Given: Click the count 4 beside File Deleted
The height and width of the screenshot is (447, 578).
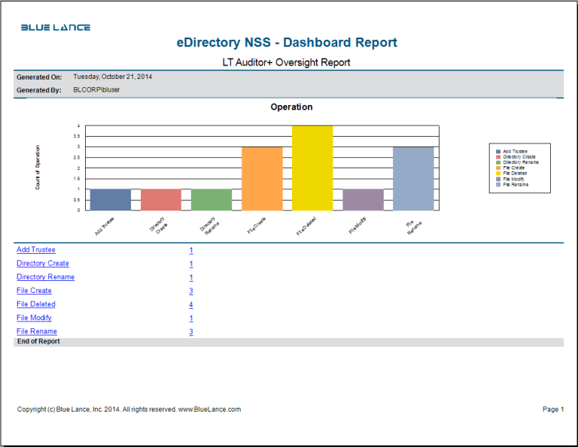Looking at the screenshot, I should tap(191, 305).
